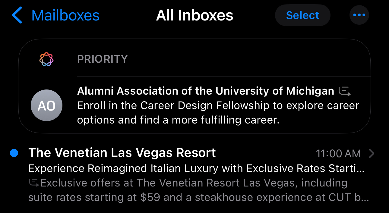Open the Alumni Association of Michigan email
The width and height of the screenshot is (389, 213).
(205, 91)
